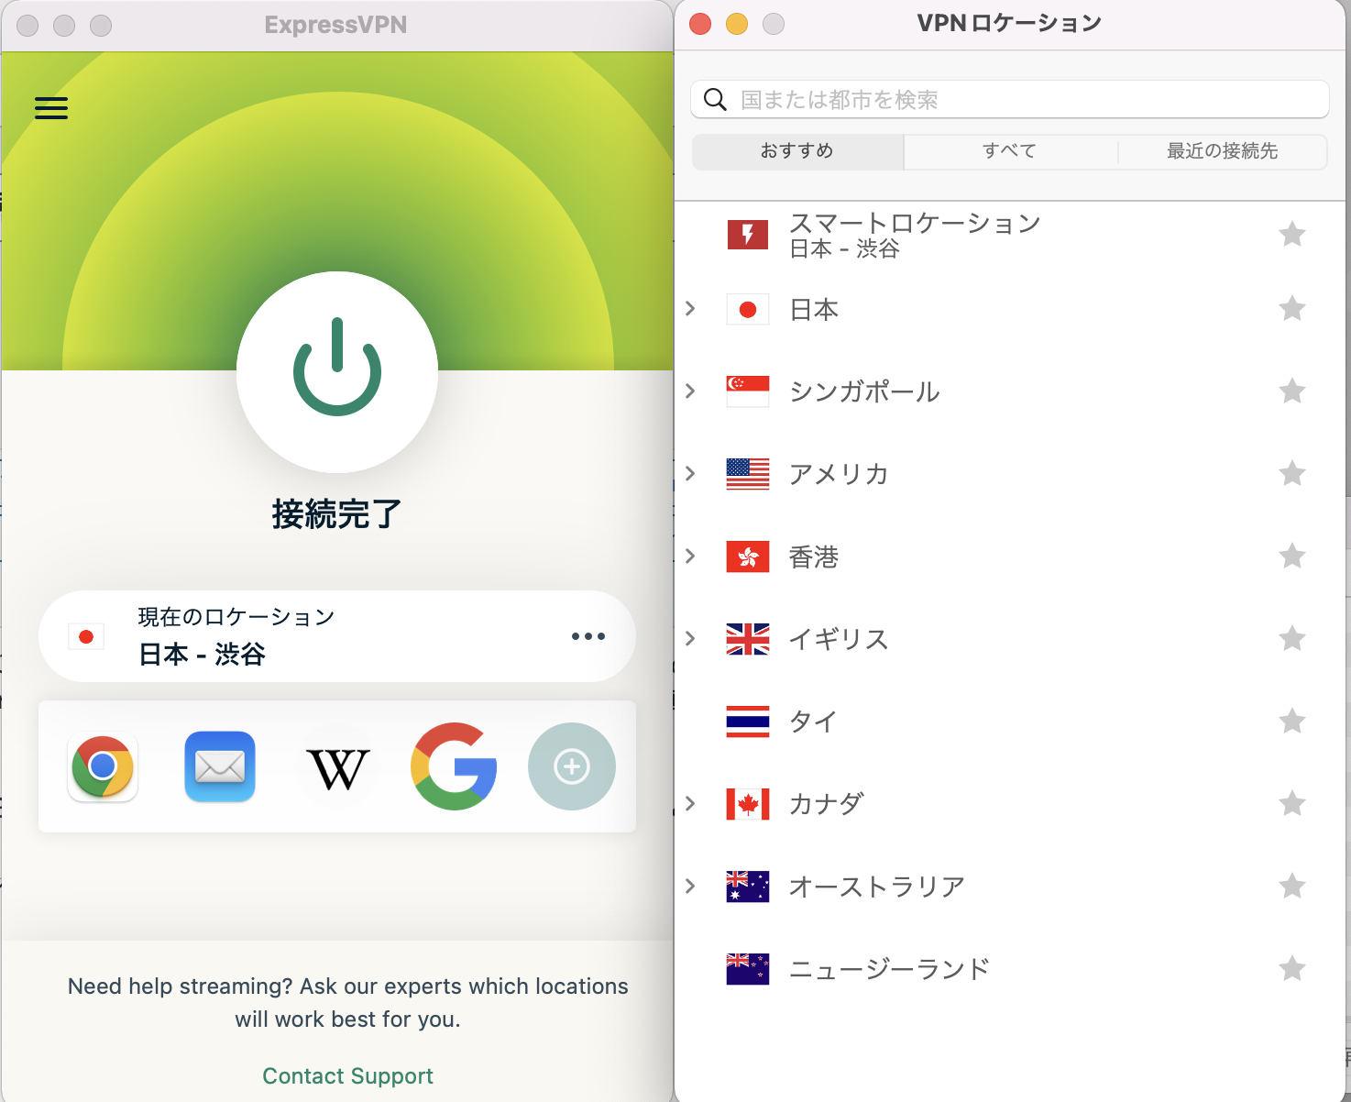Viewport: 1351px width, 1102px height.
Task: Launch the Chrome shortcut
Action: 103,767
